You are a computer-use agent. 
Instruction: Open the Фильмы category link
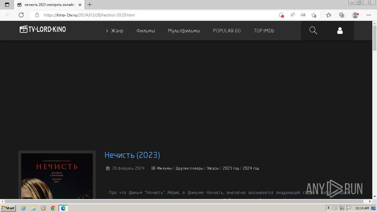coord(165,168)
